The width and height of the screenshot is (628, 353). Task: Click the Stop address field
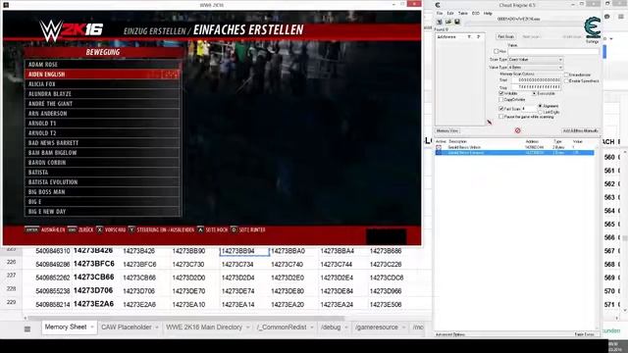(x=537, y=87)
